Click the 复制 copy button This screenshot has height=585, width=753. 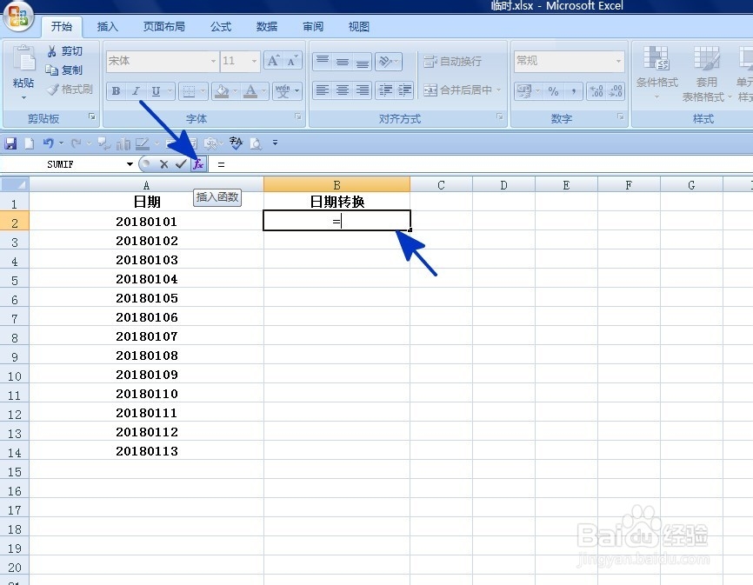tap(65, 70)
